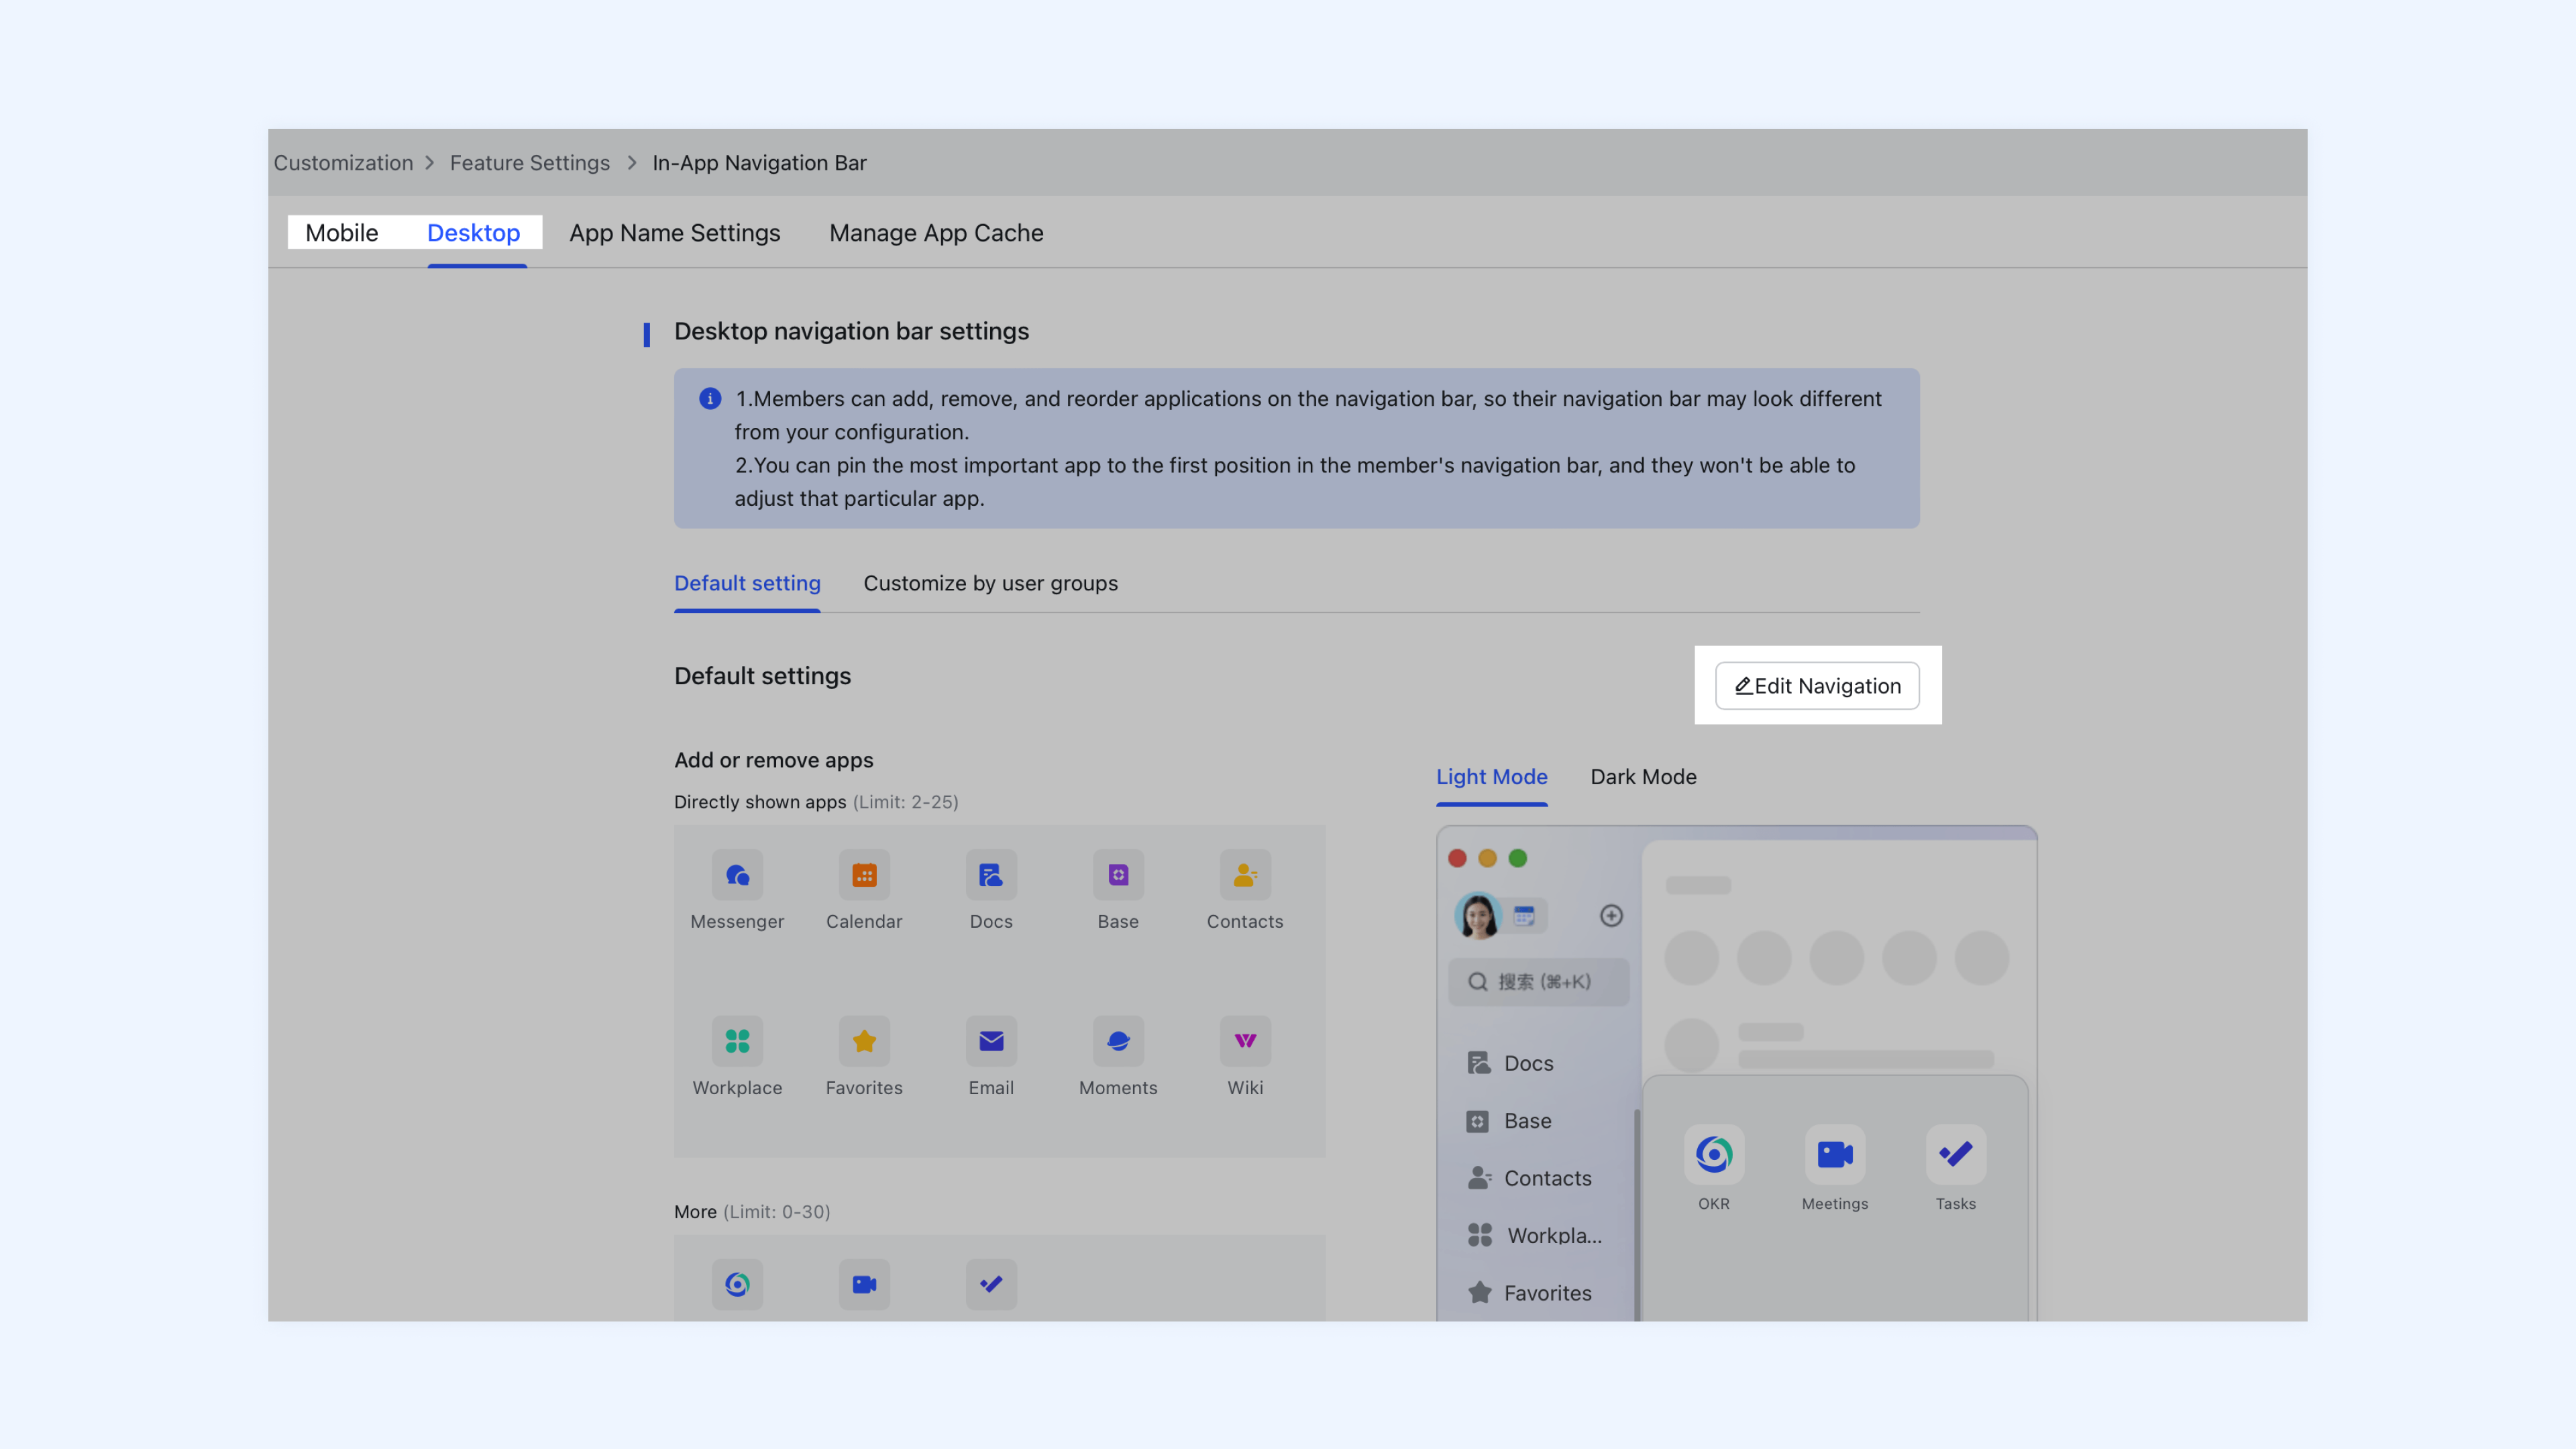2576x1449 pixels.
Task: Select the Default setting tab
Action: coord(747,583)
